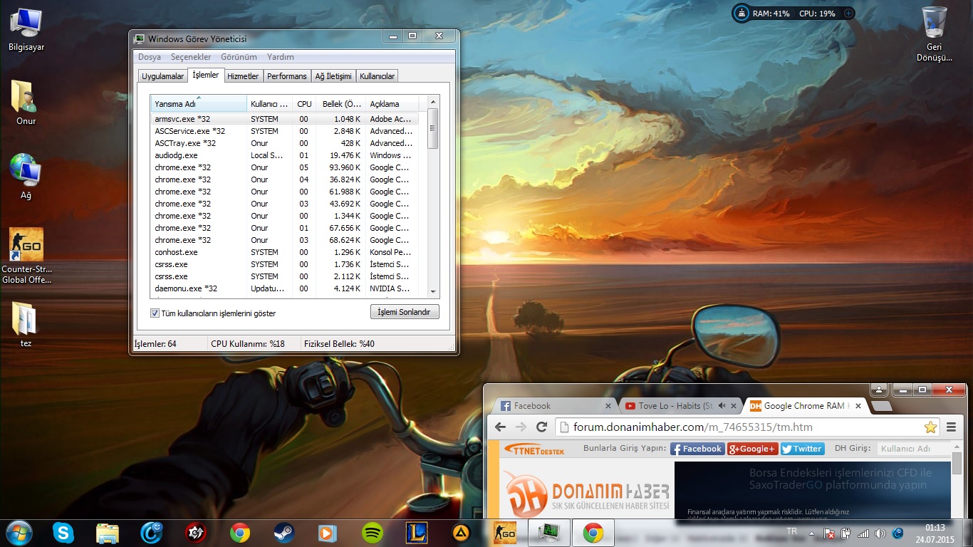Viewport: 973px width, 547px height.
Task: Click the Skype taskbar icon
Action: [63, 532]
